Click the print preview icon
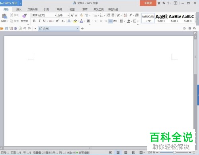Viewport: 199px width, 155px height. [x=20, y=28]
